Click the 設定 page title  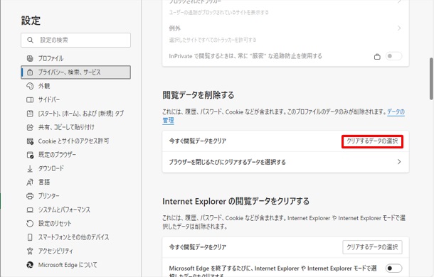pos(31,21)
